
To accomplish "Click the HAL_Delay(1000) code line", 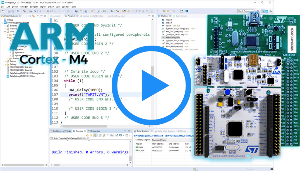I will click(86, 90).
